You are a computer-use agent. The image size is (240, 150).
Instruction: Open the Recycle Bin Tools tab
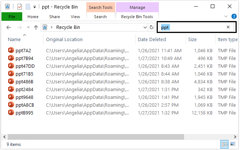137,17
